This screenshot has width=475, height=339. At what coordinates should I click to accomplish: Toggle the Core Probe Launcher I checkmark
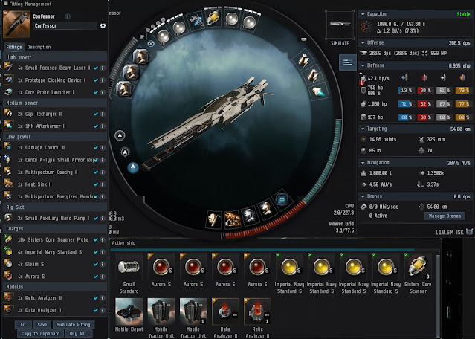(x=96, y=92)
